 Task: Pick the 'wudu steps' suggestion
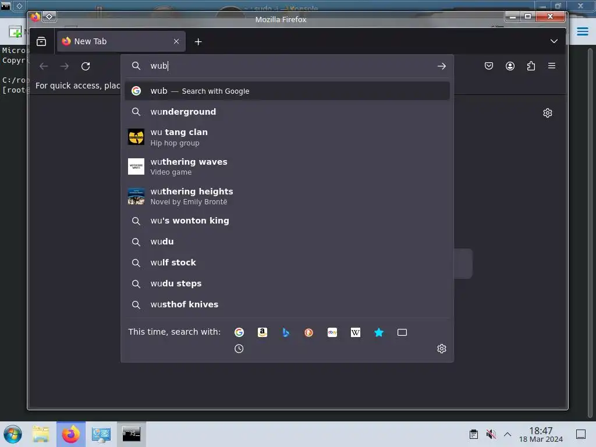click(287, 283)
